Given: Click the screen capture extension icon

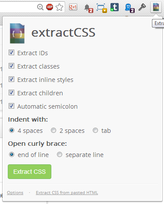Looking at the screenshot, I should pyautogui.click(x=102, y=8).
